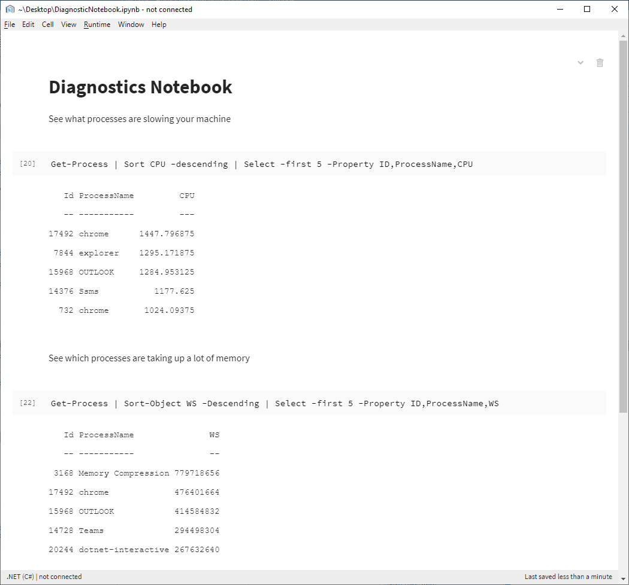Open the View menu
The width and height of the screenshot is (629, 585).
[69, 25]
